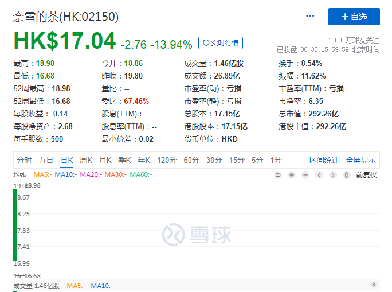
Task: Click the 最小价差 0.02 value
Action: (146, 139)
